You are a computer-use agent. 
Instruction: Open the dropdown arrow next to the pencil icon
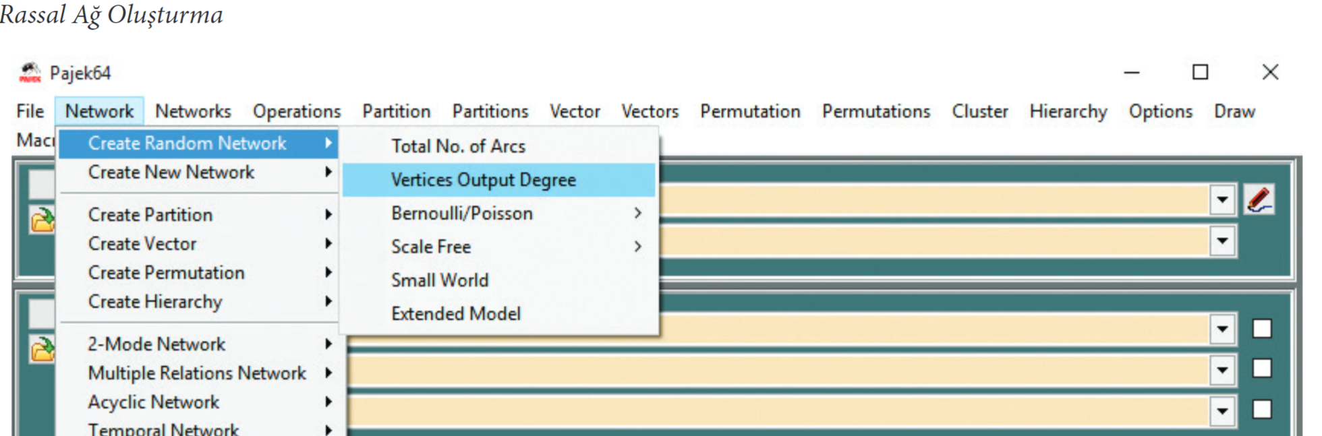click(1222, 200)
